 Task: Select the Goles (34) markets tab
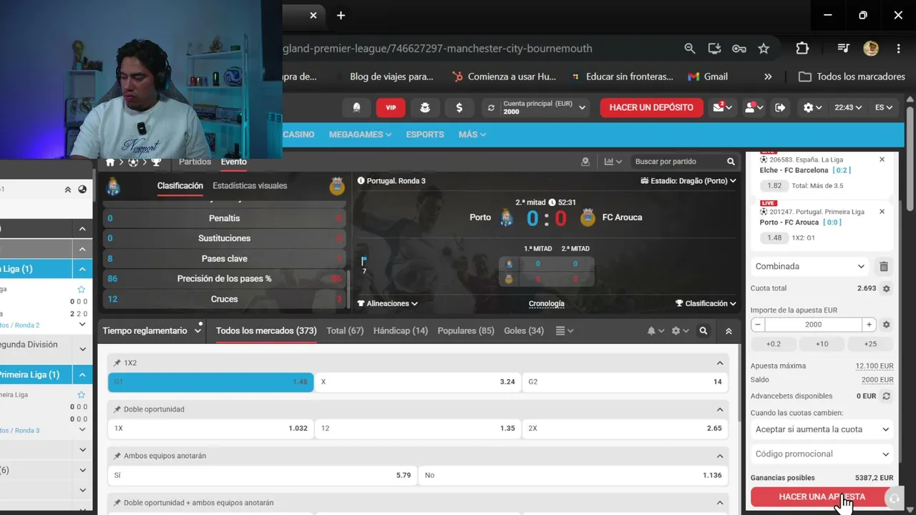tap(524, 331)
